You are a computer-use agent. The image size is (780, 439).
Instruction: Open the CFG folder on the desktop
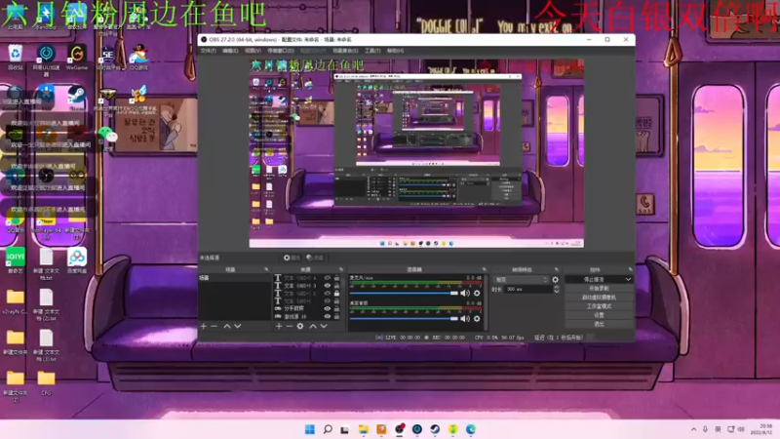pos(46,382)
